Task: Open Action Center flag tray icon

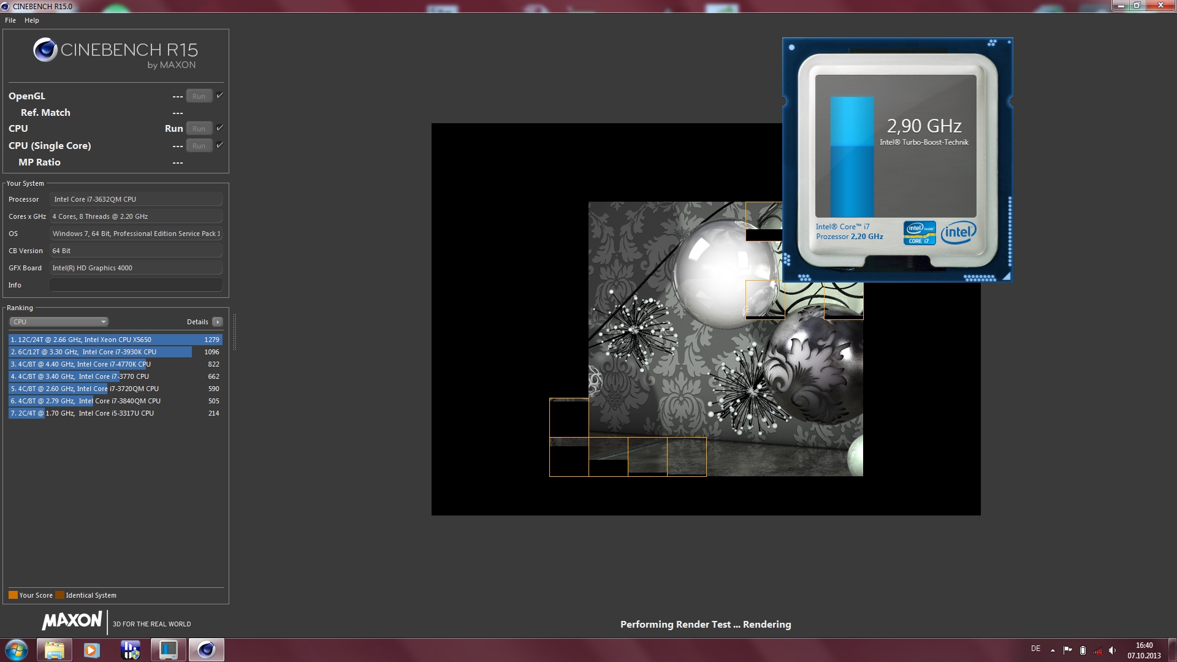Action: (1067, 650)
